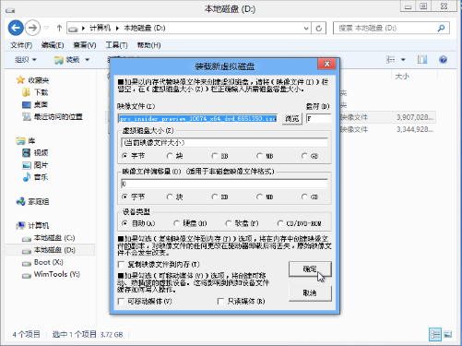Click the 浏览 browse button

[x=292, y=119]
